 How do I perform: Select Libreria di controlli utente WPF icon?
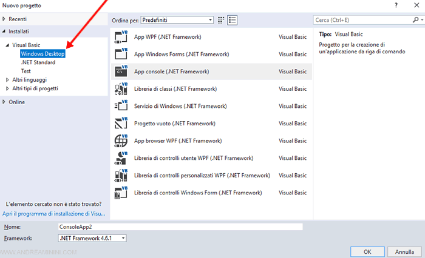[x=120, y=159]
